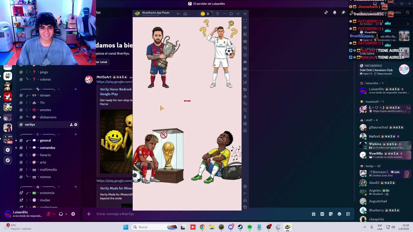Image resolution: width=413 pixels, height=232 pixels.
Task: Open the momos channel
Action: [x=48, y=177]
